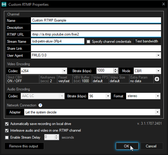Close the Custom RTMP Properties dialog
Viewport: 168px width, 155px height.
click(163, 4)
